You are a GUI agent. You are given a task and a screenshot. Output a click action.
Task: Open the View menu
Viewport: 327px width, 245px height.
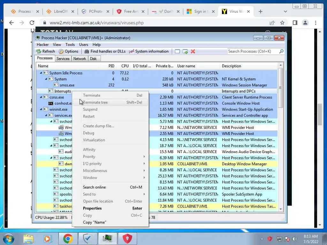click(x=57, y=45)
